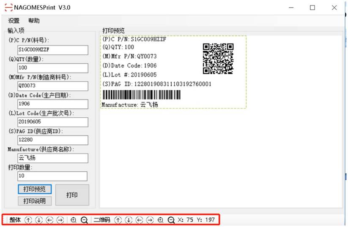348x227 pixels.
Task: Open the 设置 menu
Action: (14, 21)
